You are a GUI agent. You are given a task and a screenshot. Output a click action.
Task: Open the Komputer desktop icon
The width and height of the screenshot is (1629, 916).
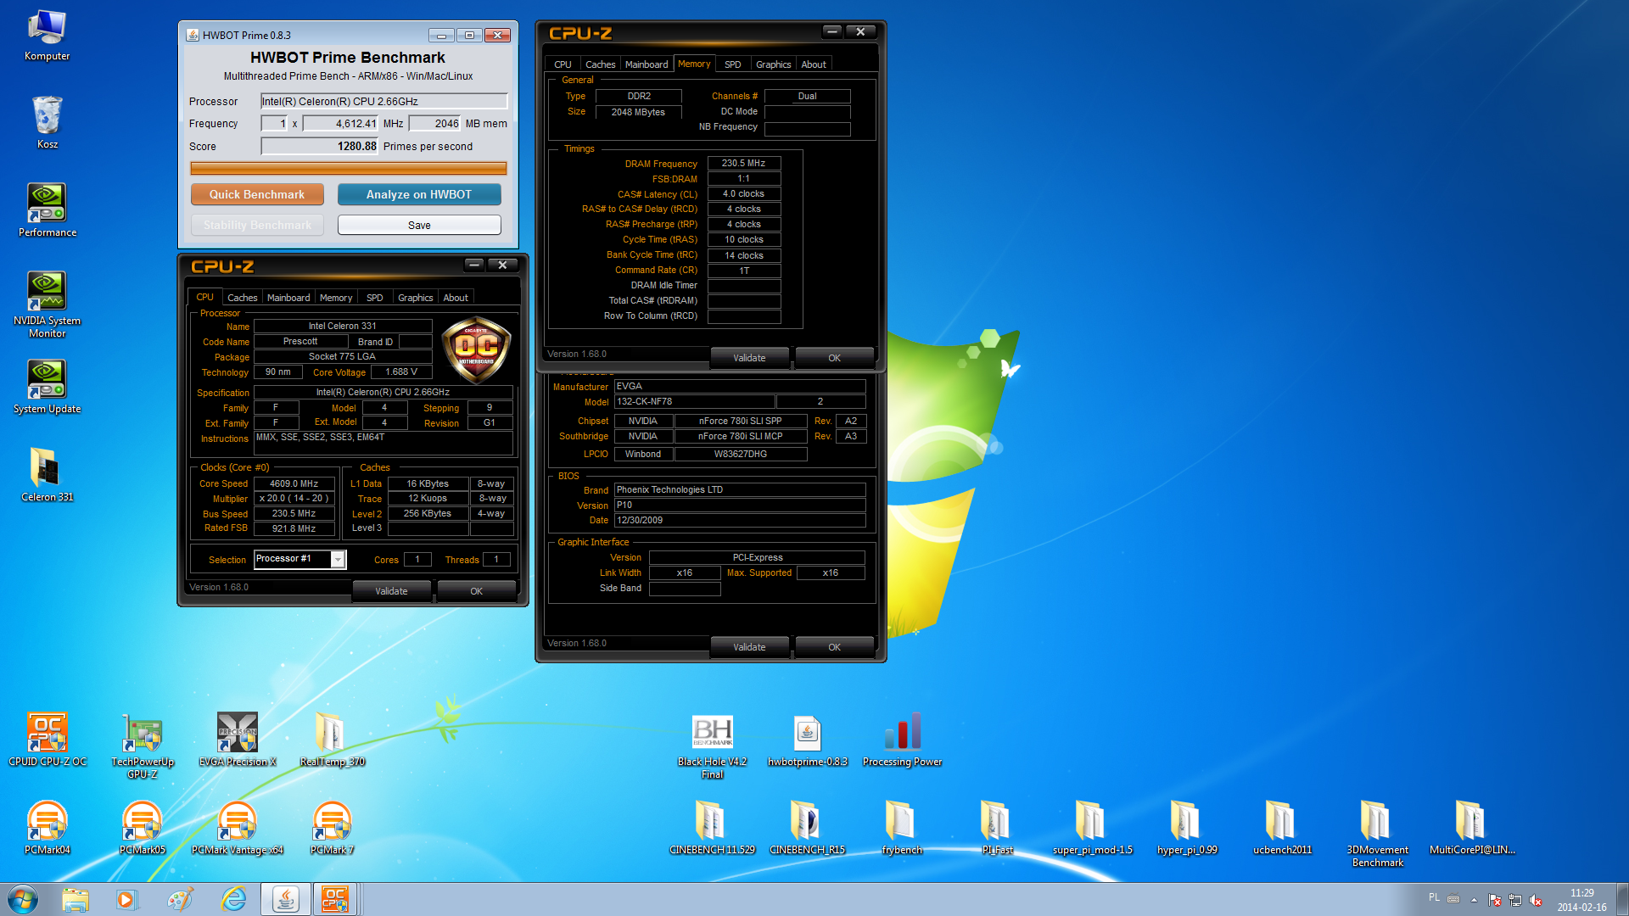click(x=47, y=36)
